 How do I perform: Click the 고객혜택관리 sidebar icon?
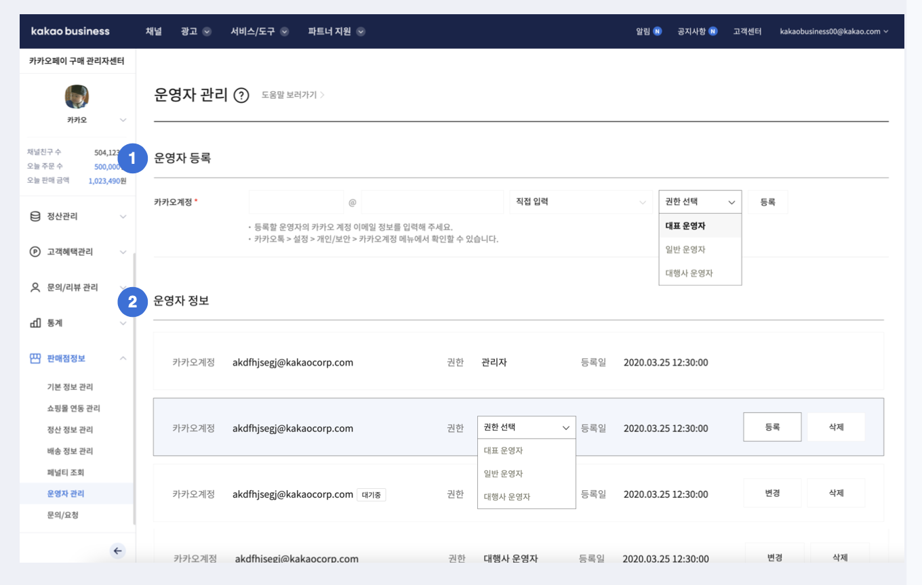click(x=35, y=252)
